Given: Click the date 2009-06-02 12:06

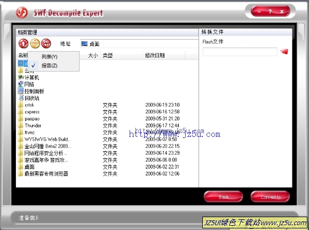Looking at the screenshot, I should point(162,173).
